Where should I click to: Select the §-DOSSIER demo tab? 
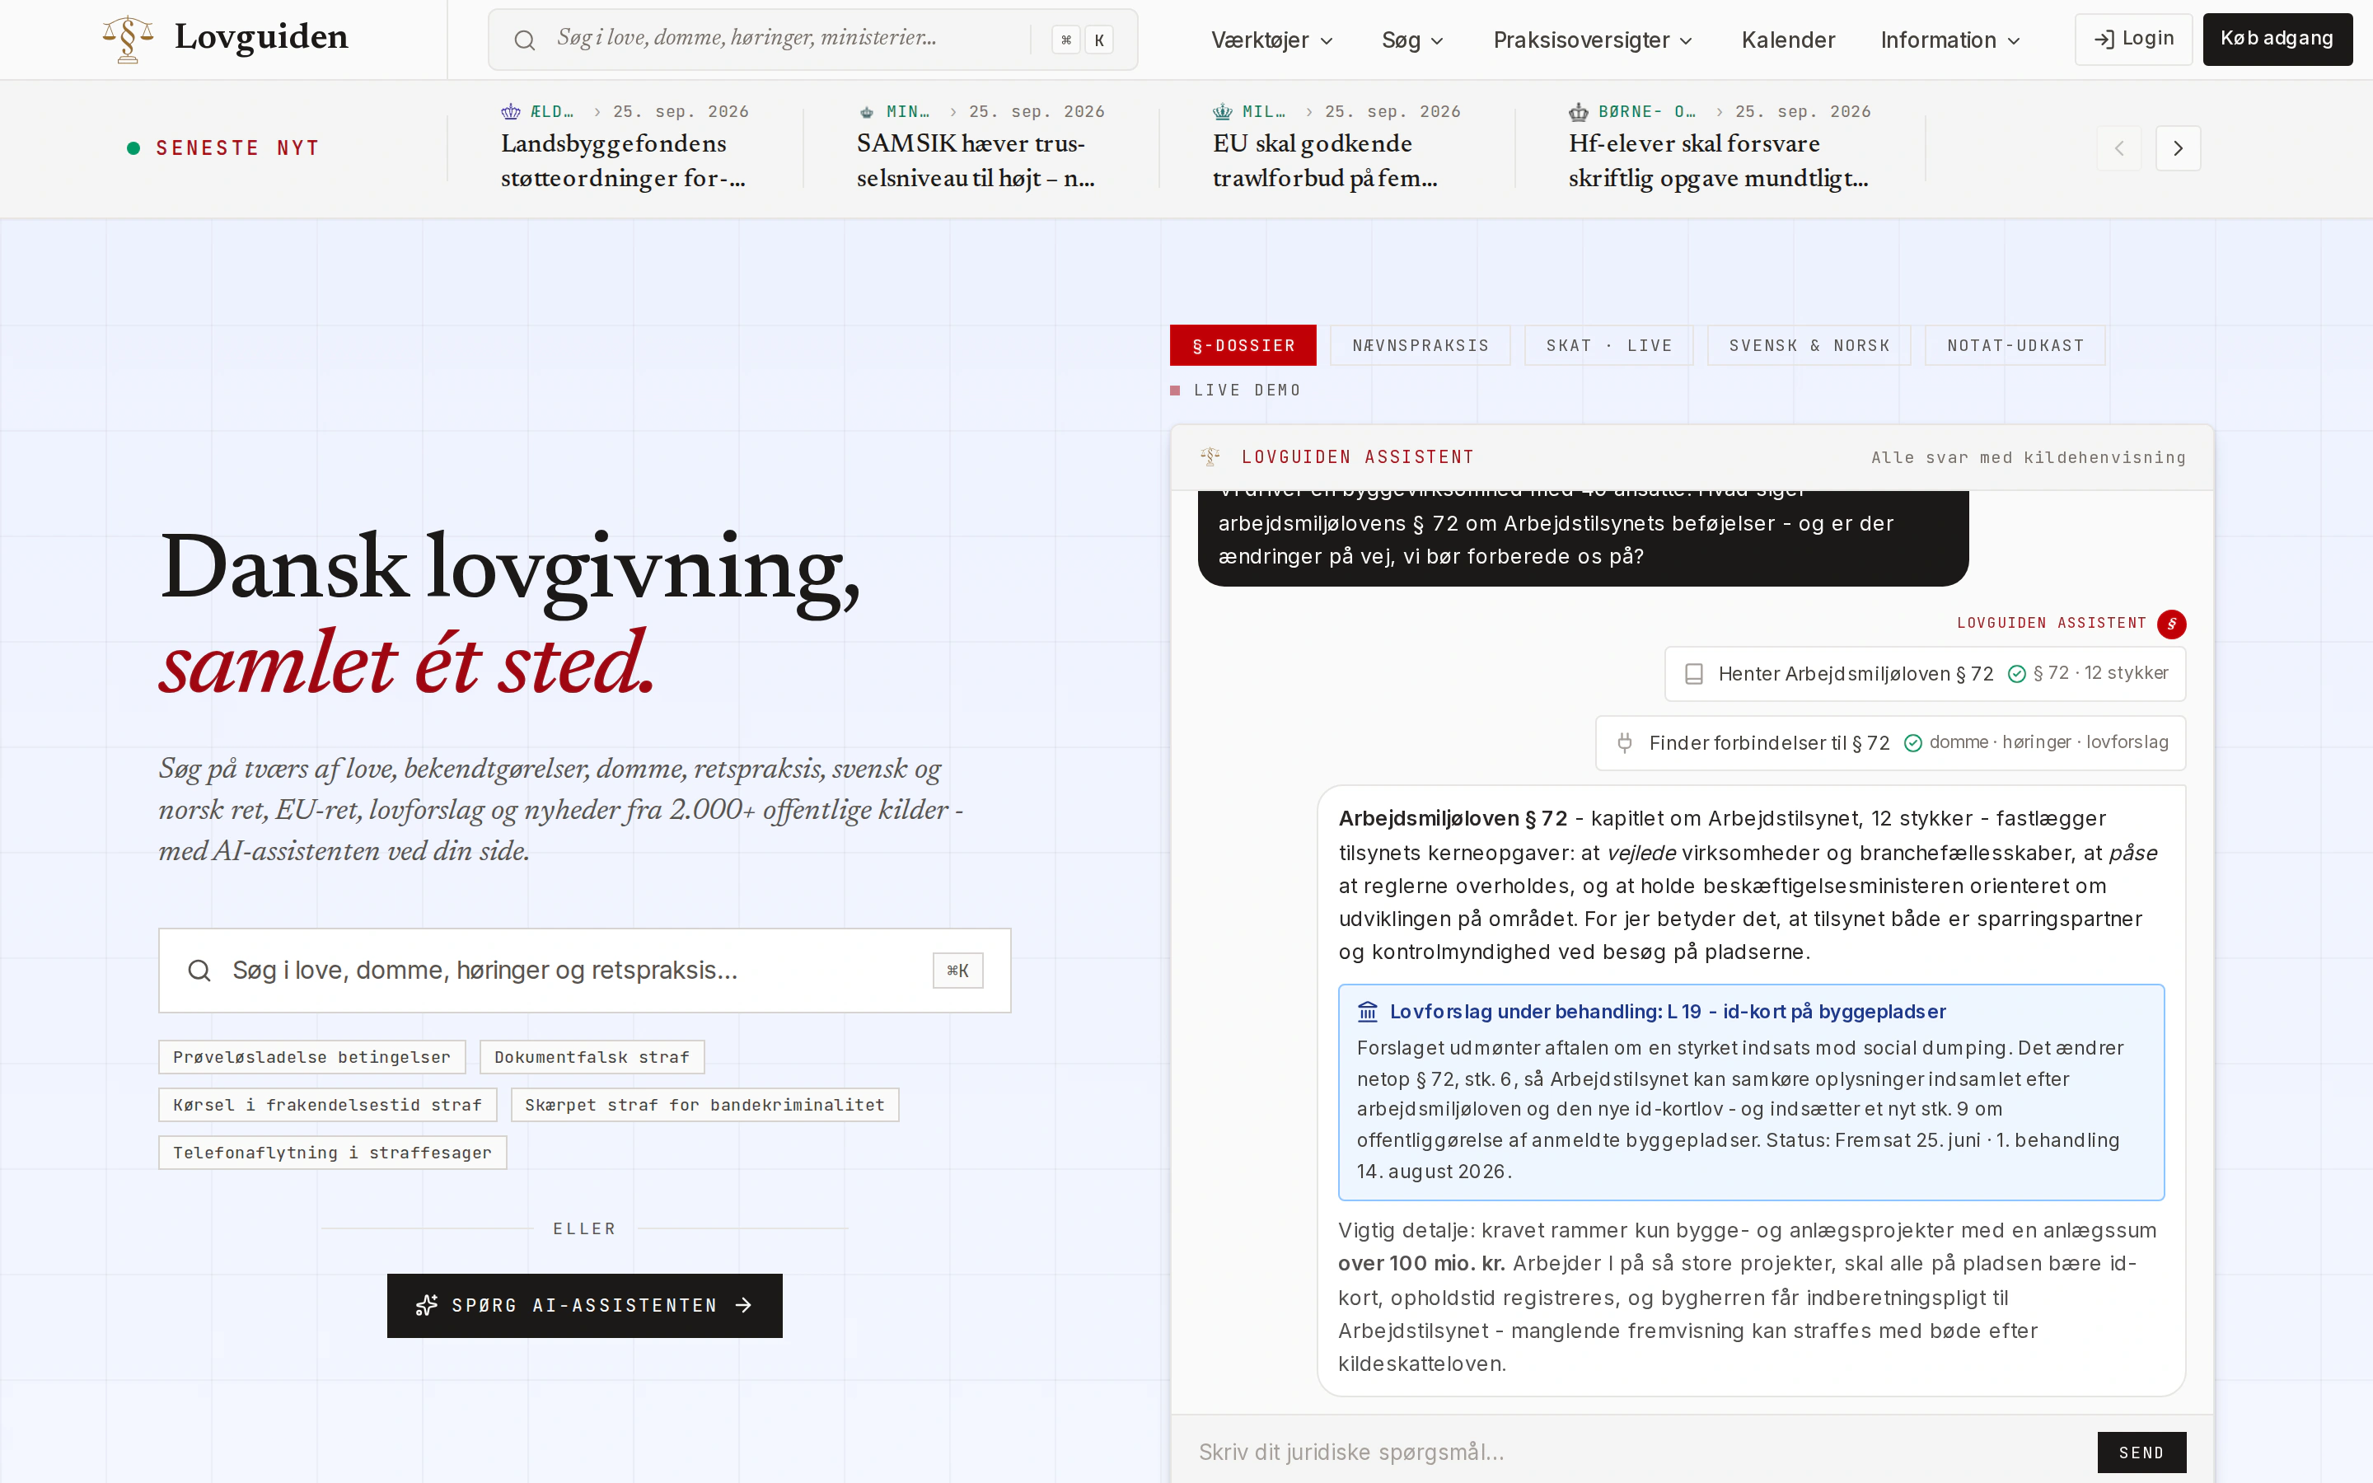(x=1243, y=345)
